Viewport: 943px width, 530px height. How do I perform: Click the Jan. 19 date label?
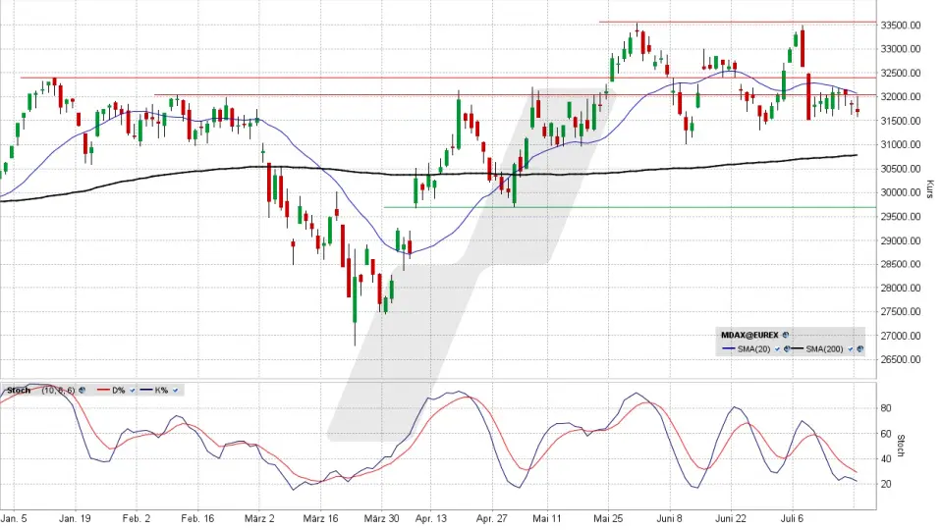pos(75,518)
